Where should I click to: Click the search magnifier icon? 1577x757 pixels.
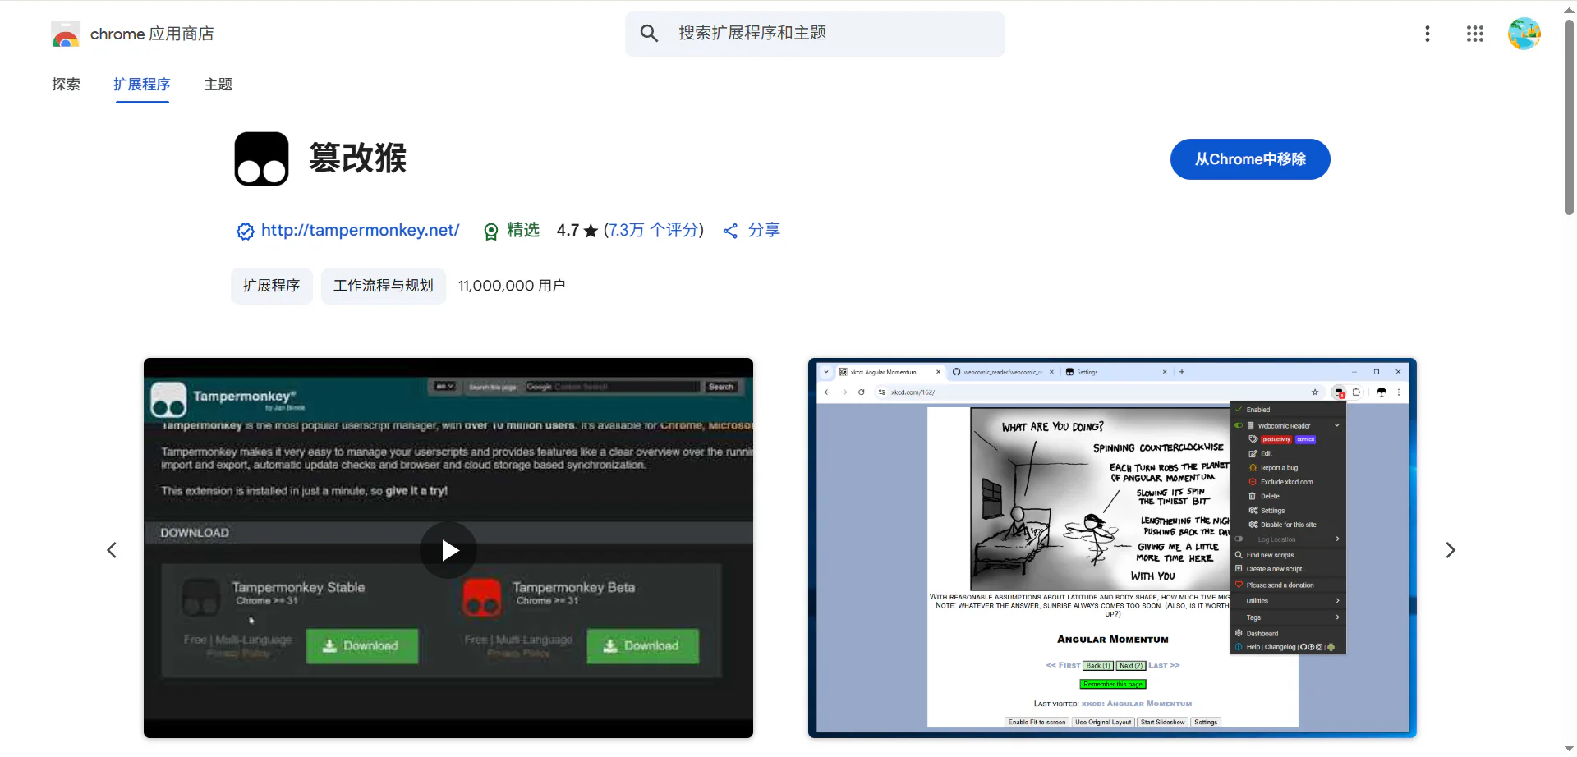point(649,34)
